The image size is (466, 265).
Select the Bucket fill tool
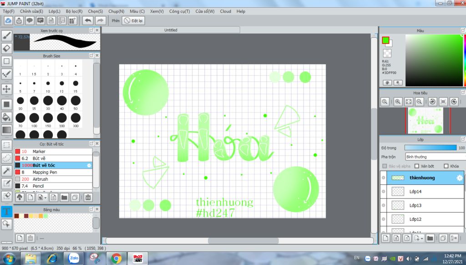click(x=6, y=117)
